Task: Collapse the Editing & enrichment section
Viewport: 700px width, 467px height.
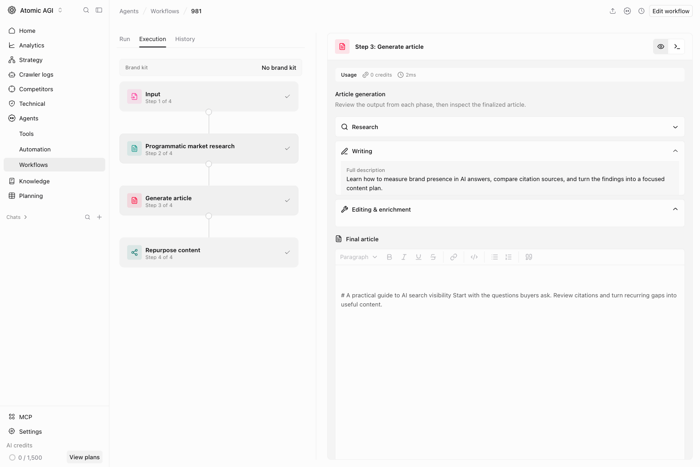Action: point(510,209)
